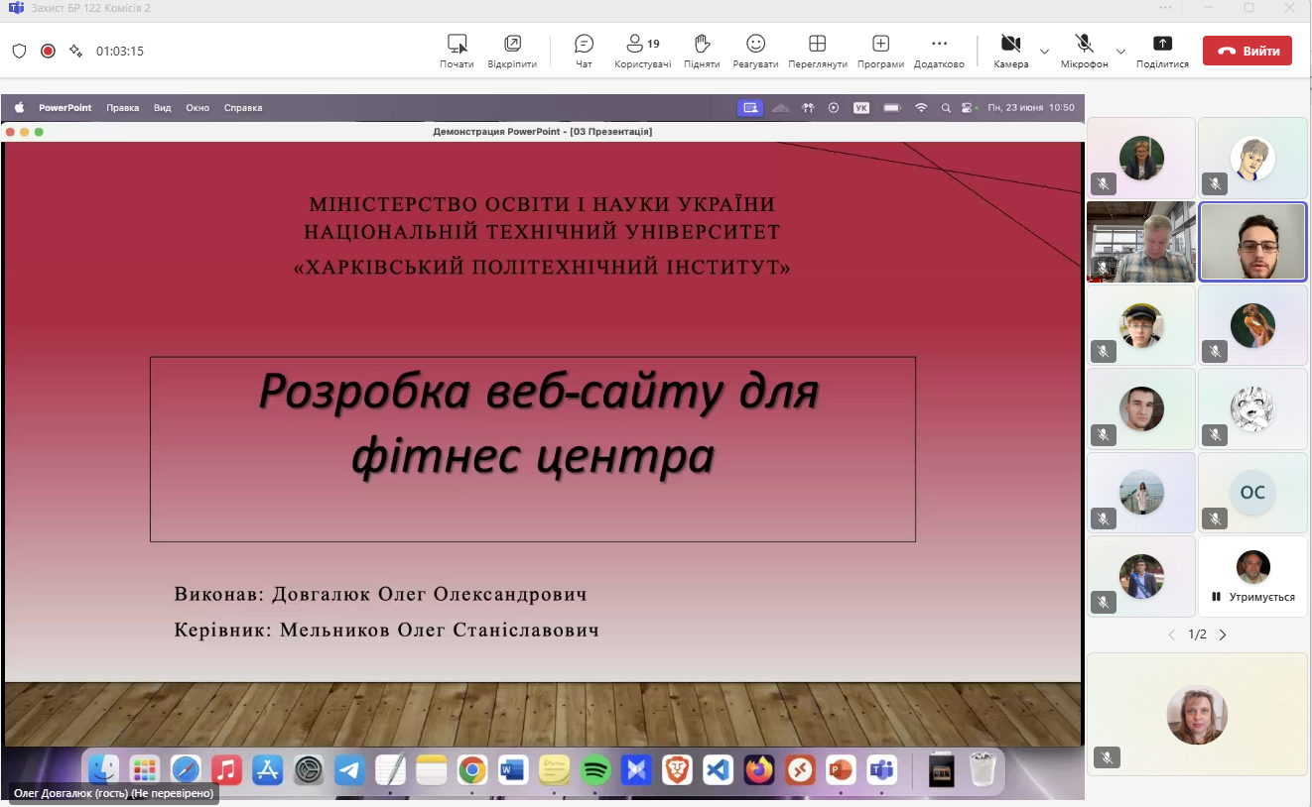Go to next participants page arrow
Viewport: 1312px width, 807px height.
[x=1223, y=634]
